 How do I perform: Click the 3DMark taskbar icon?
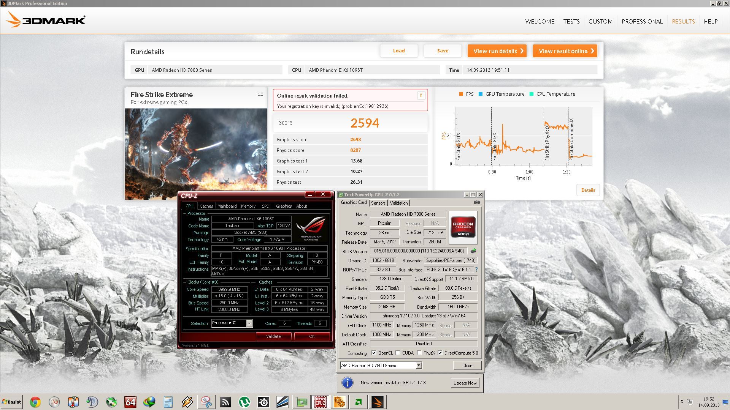point(378,402)
